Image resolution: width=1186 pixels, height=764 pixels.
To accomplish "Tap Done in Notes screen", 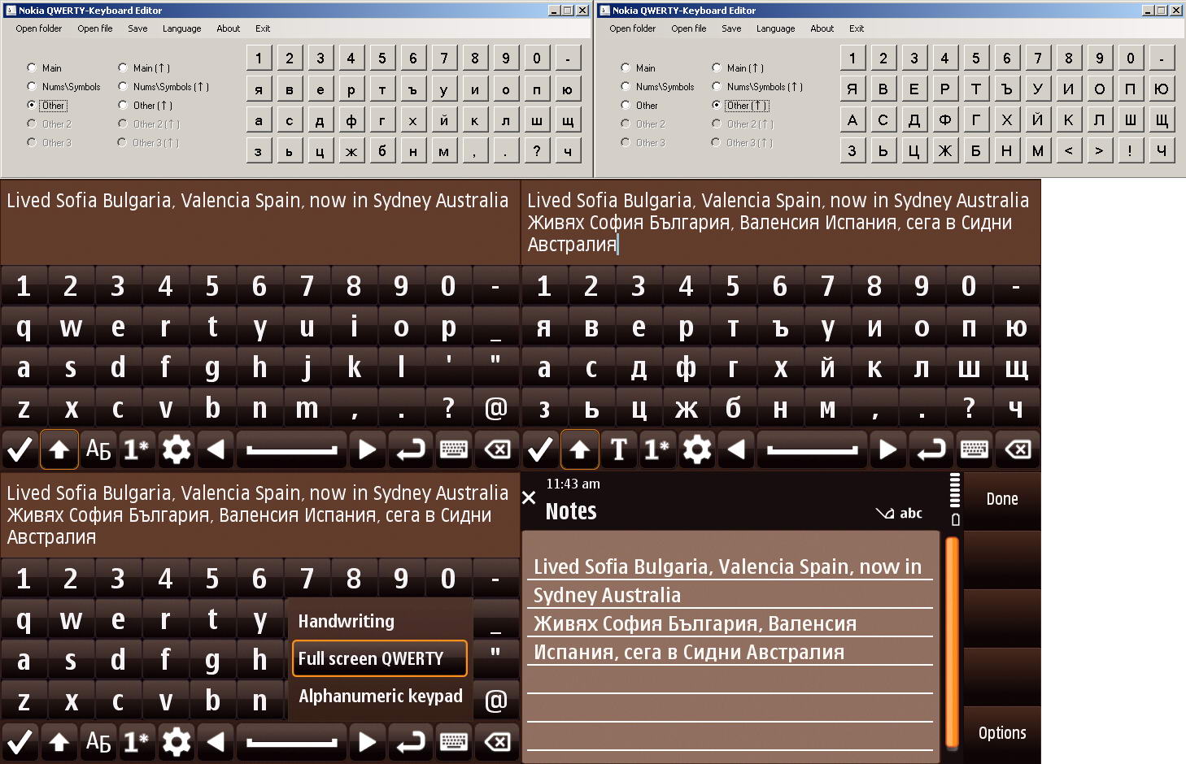I will 1002,499.
